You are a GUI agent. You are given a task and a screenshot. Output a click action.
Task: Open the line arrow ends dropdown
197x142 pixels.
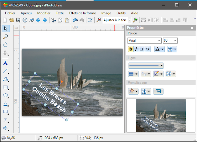[x=146, y=74]
